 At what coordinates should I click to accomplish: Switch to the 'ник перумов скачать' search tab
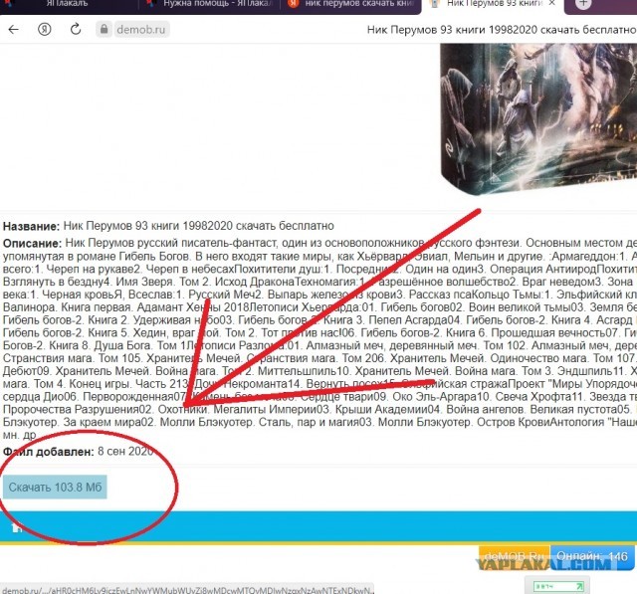point(351,4)
